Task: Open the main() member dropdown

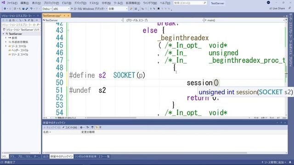Action: (244, 20)
